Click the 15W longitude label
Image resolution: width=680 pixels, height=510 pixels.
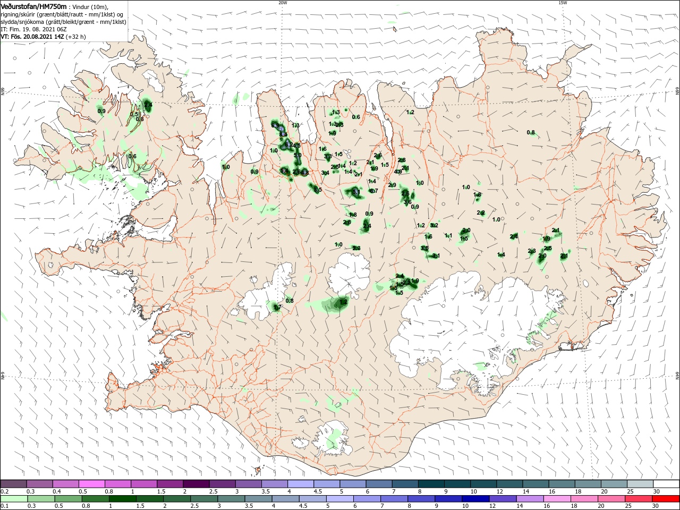pos(563,3)
